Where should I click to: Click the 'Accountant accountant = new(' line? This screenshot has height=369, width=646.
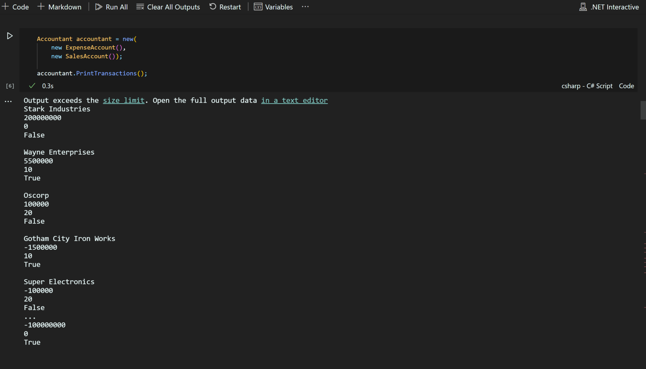87,39
